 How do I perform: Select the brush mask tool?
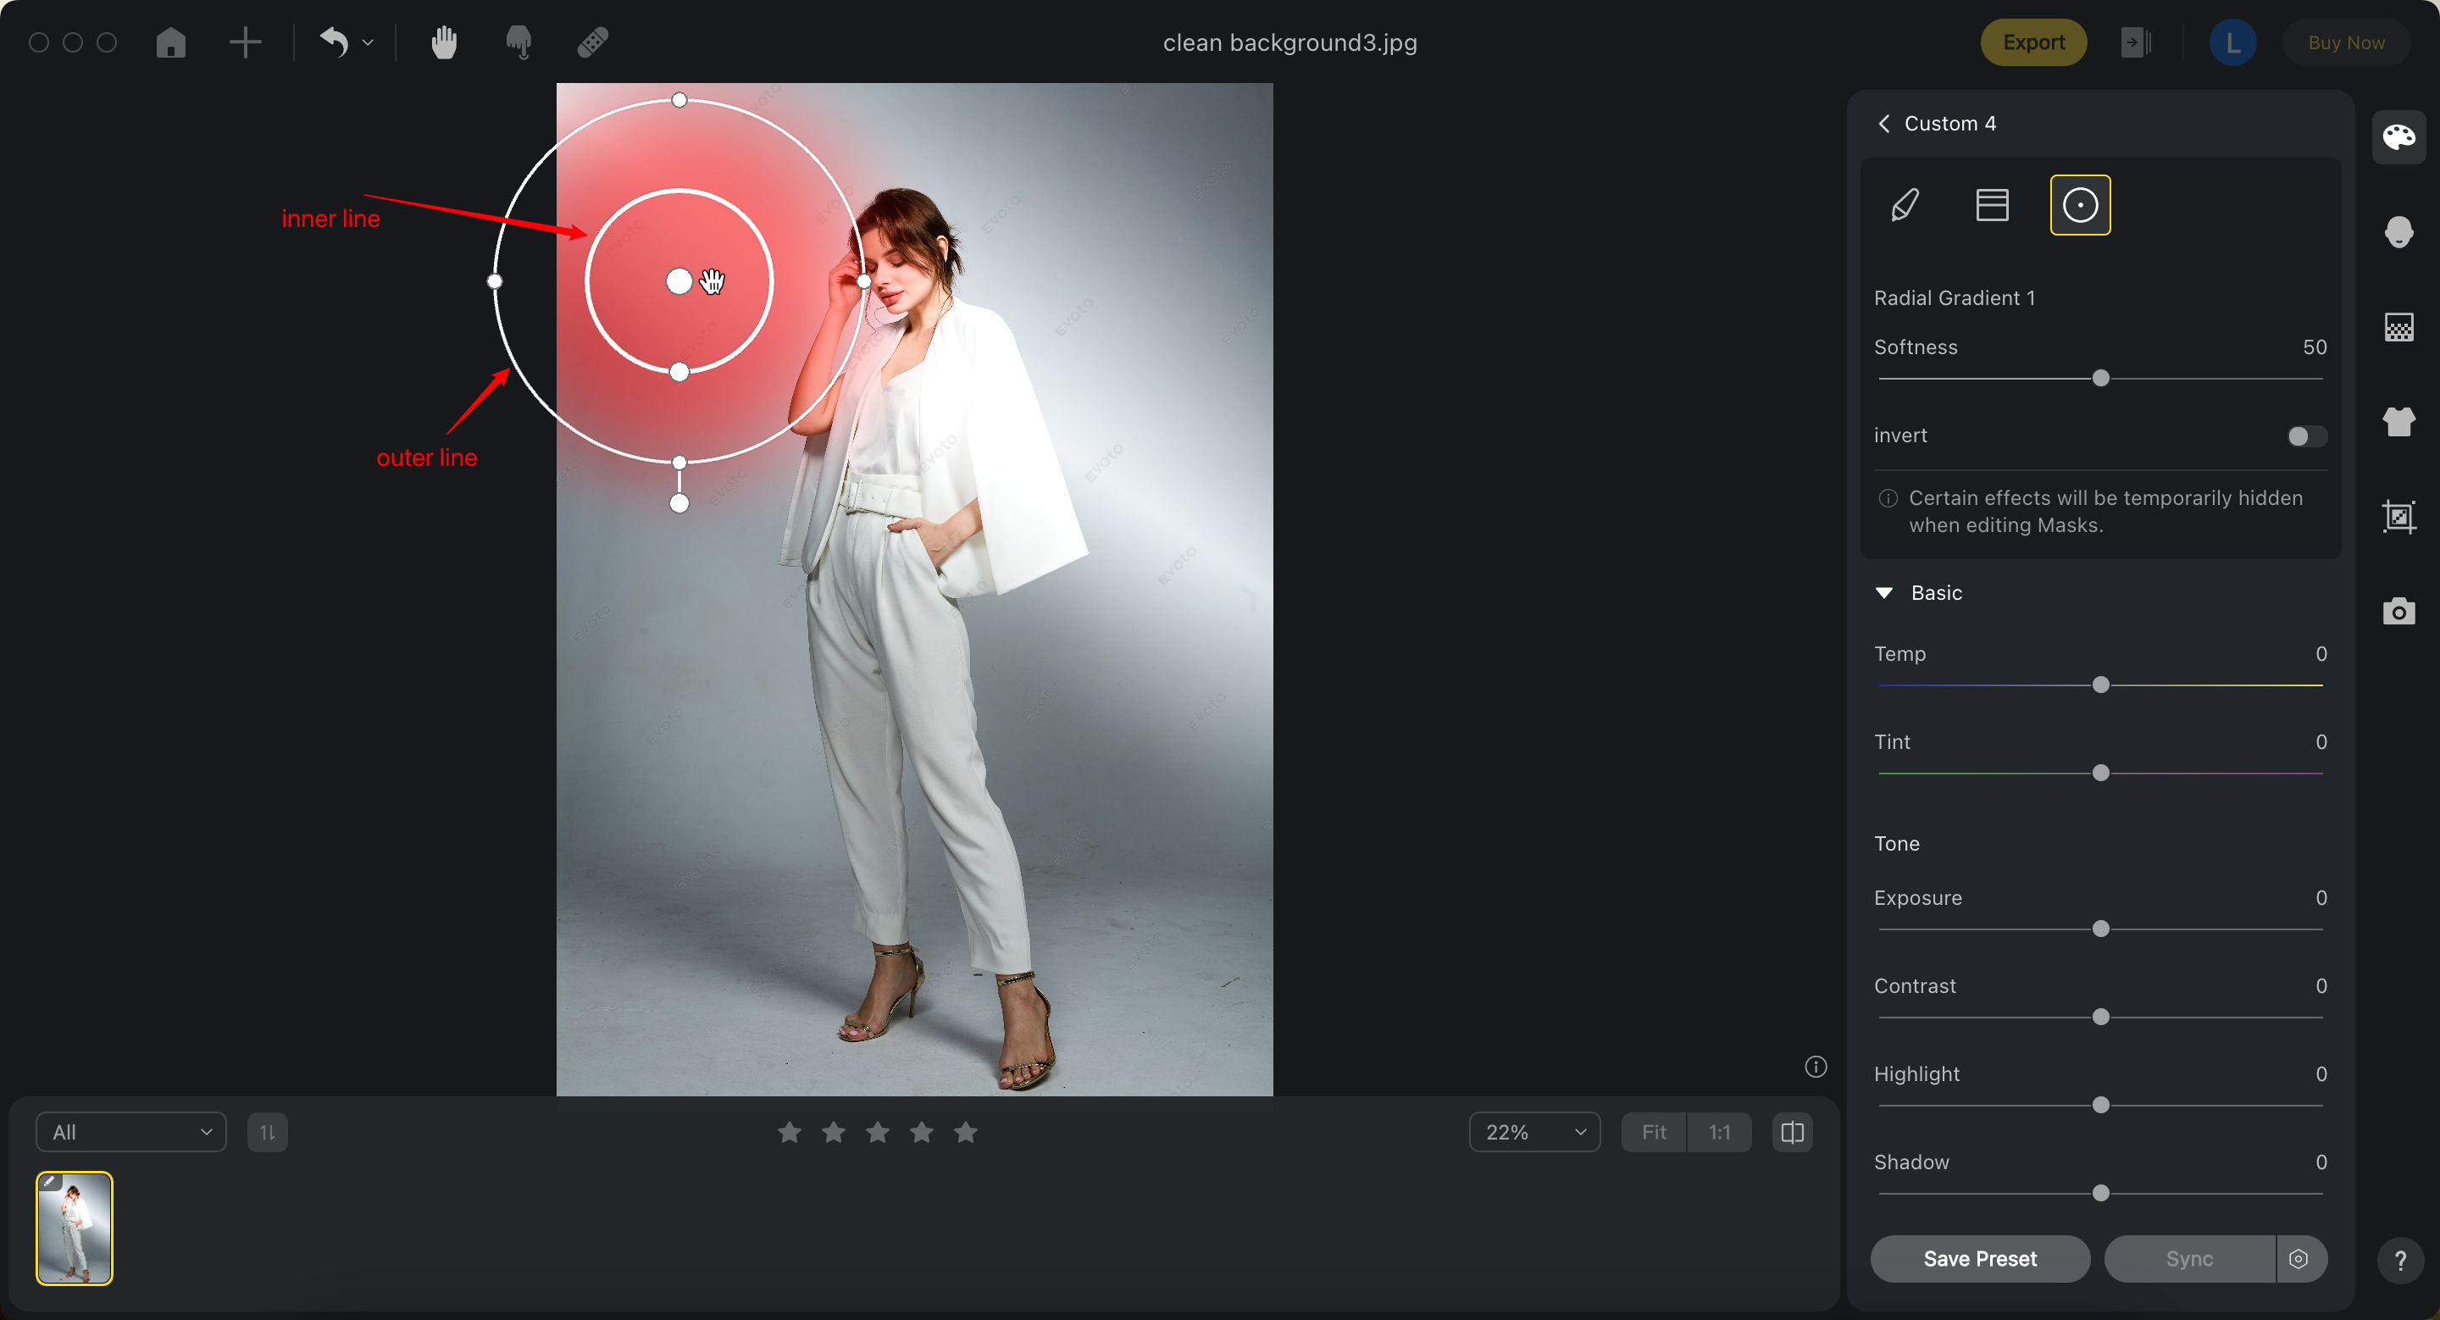(1905, 204)
